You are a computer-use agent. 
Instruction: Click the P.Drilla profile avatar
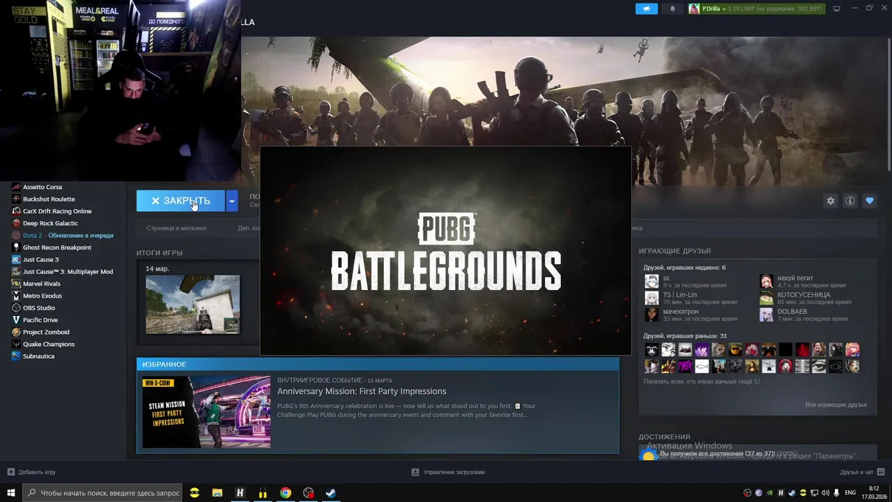pos(694,8)
